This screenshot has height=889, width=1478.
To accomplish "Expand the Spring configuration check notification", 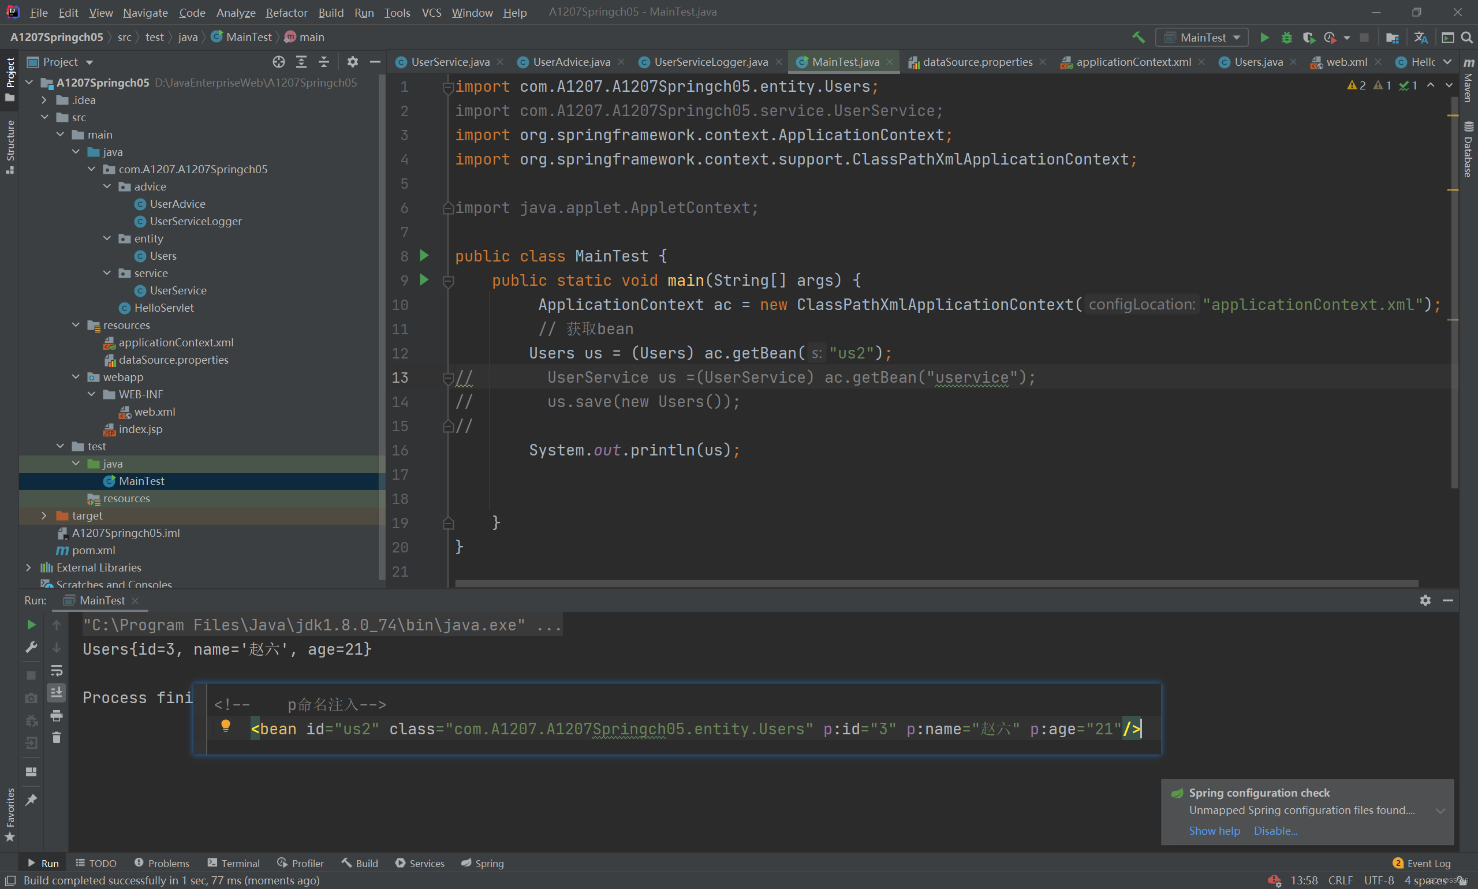I will [x=1440, y=810].
